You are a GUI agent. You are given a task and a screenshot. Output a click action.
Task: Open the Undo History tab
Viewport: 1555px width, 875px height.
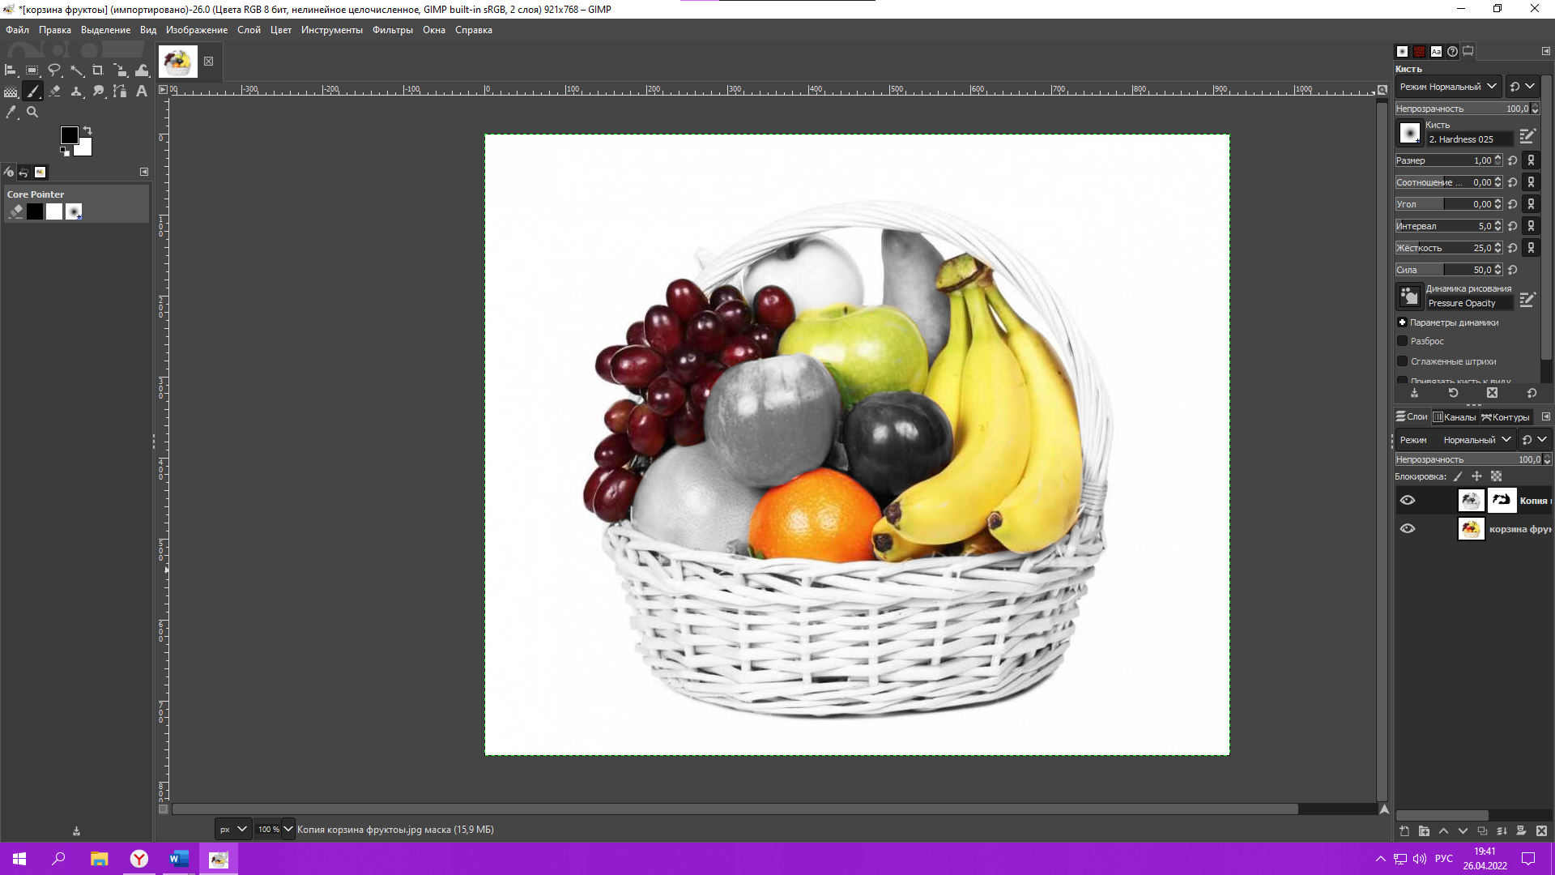(x=24, y=172)
